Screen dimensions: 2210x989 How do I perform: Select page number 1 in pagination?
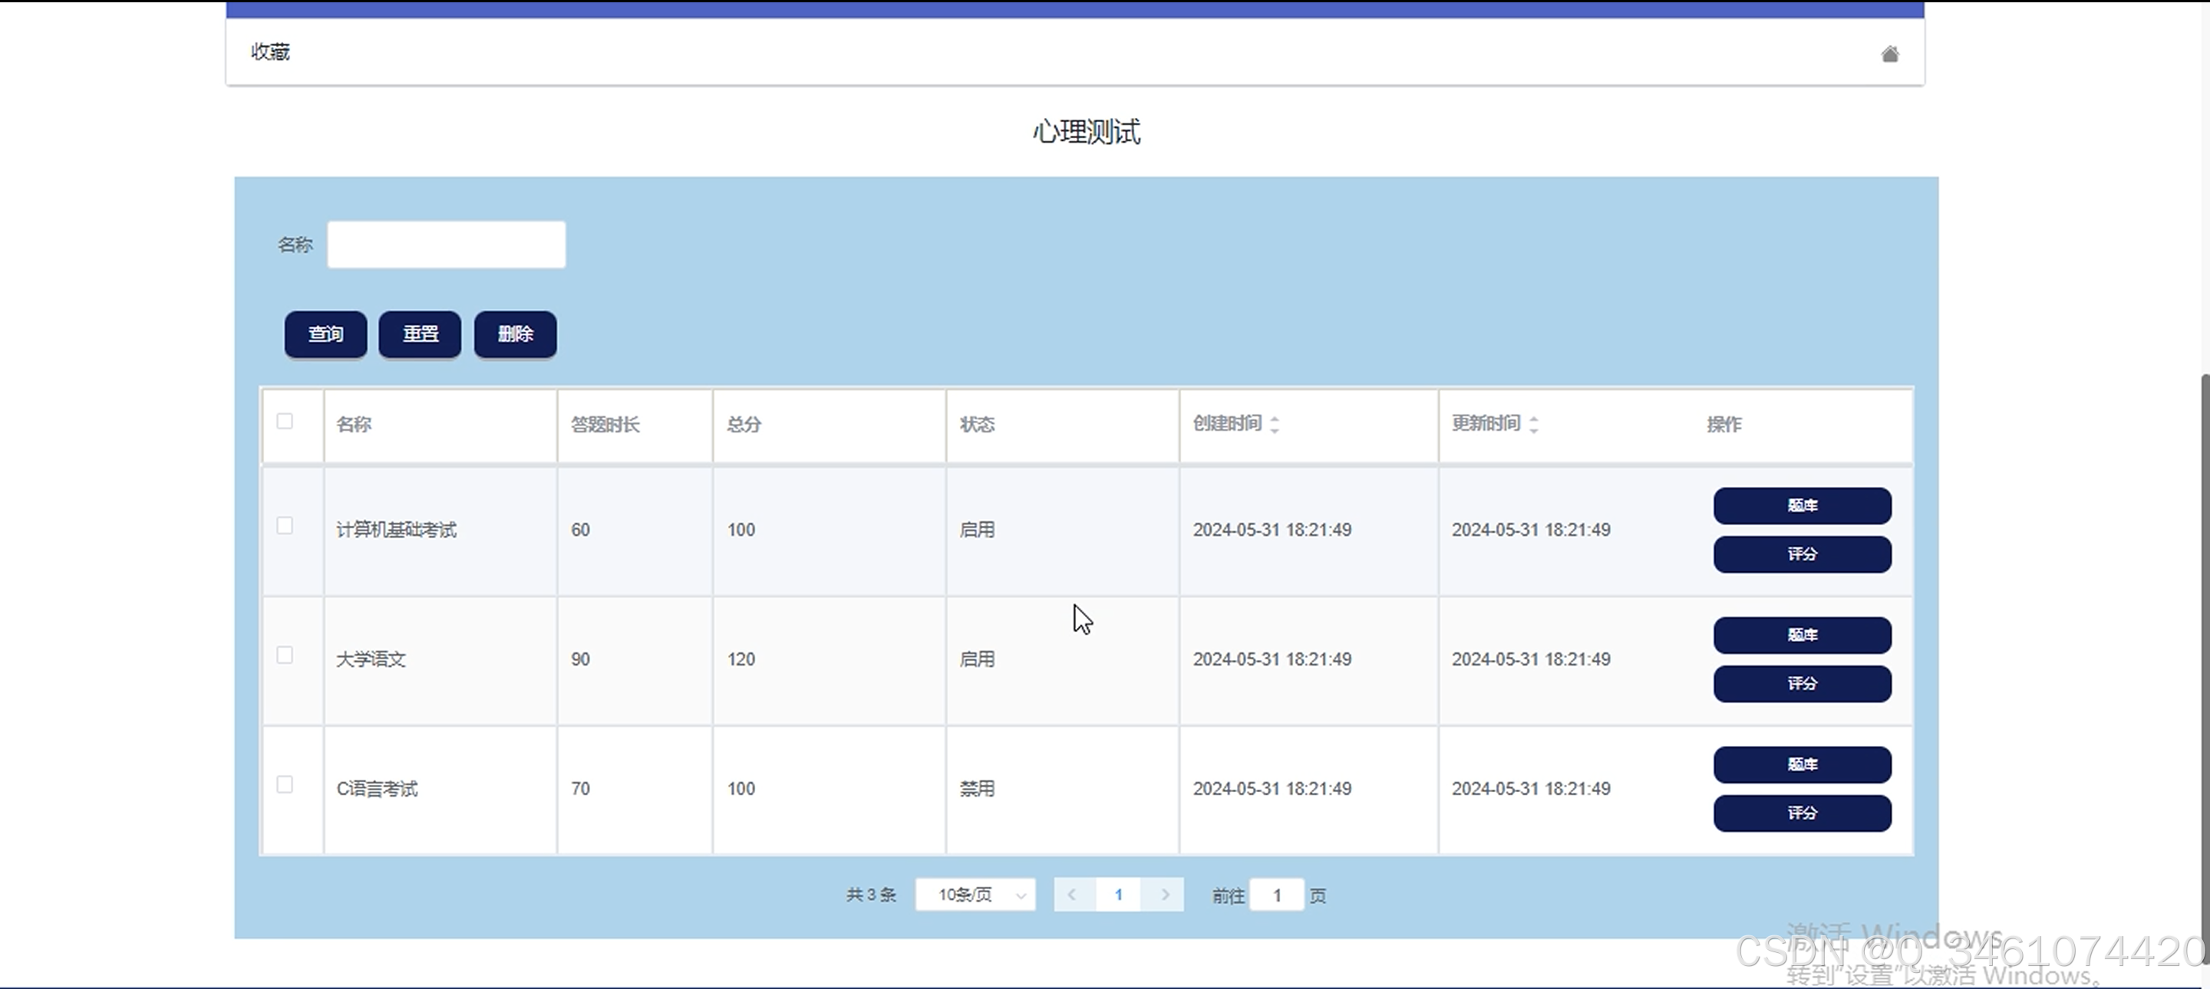click(1118, 895)
